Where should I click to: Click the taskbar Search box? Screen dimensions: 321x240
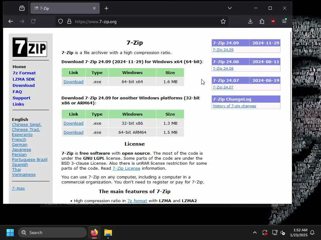(52, 232)
